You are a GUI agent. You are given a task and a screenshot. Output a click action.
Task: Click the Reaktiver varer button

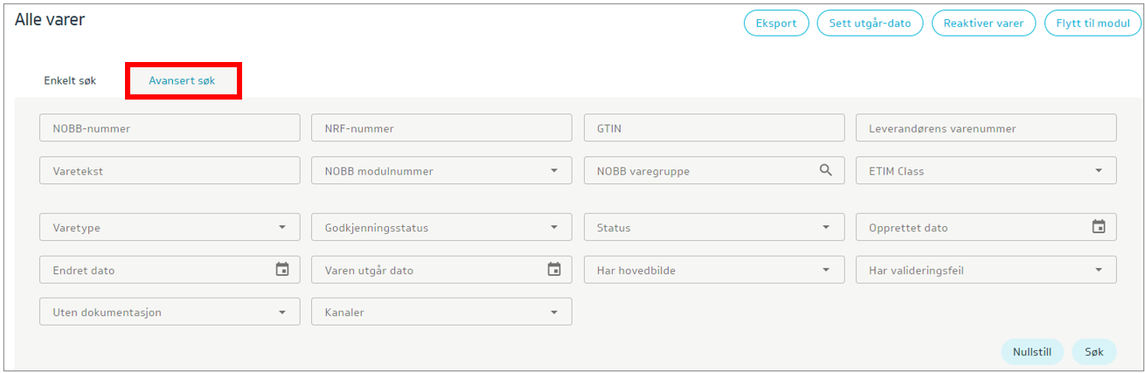983,24
